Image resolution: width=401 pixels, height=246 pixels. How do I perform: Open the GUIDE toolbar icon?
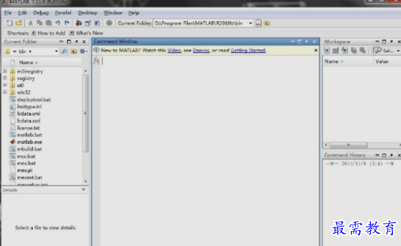click(88, 23)
